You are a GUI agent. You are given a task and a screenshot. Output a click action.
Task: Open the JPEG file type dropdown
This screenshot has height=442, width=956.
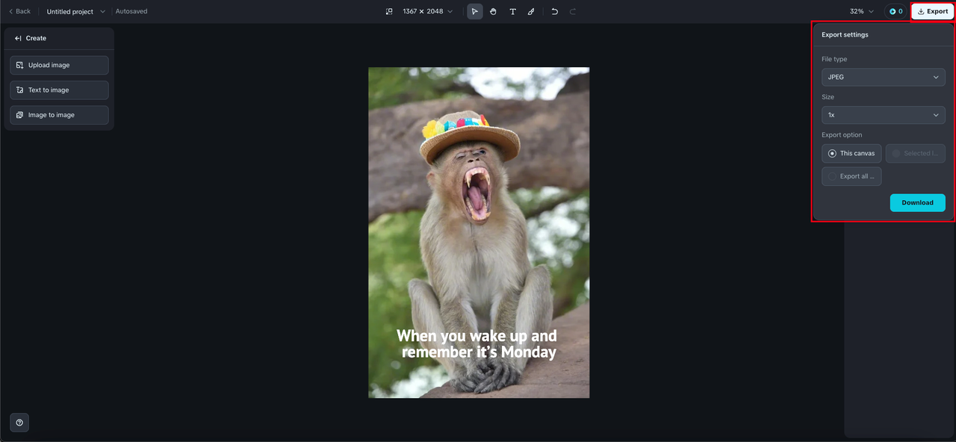pos(884,77)
